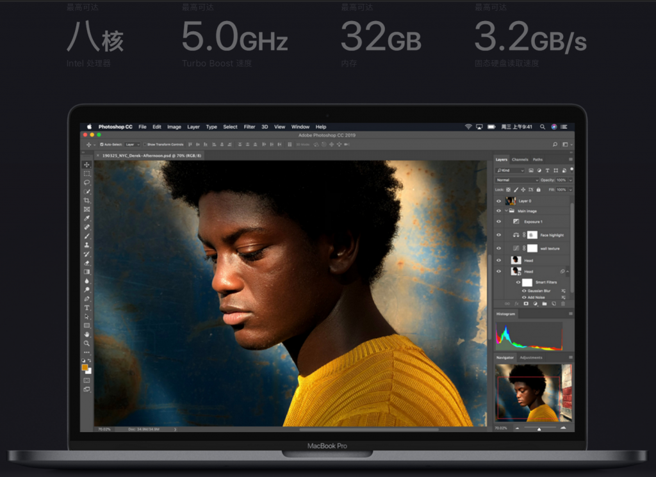Click the new adjustment layer icon
This screenshot has height=477, width=656.
(x=535, y=303)
